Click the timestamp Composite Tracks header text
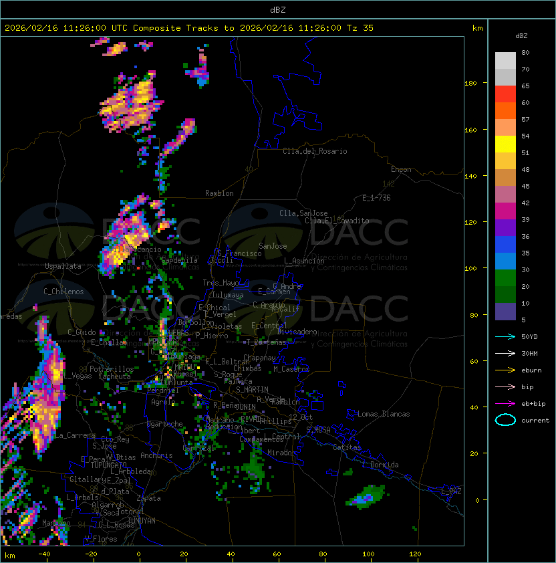This screenshot has width=556, height=563. coord(189,28)
